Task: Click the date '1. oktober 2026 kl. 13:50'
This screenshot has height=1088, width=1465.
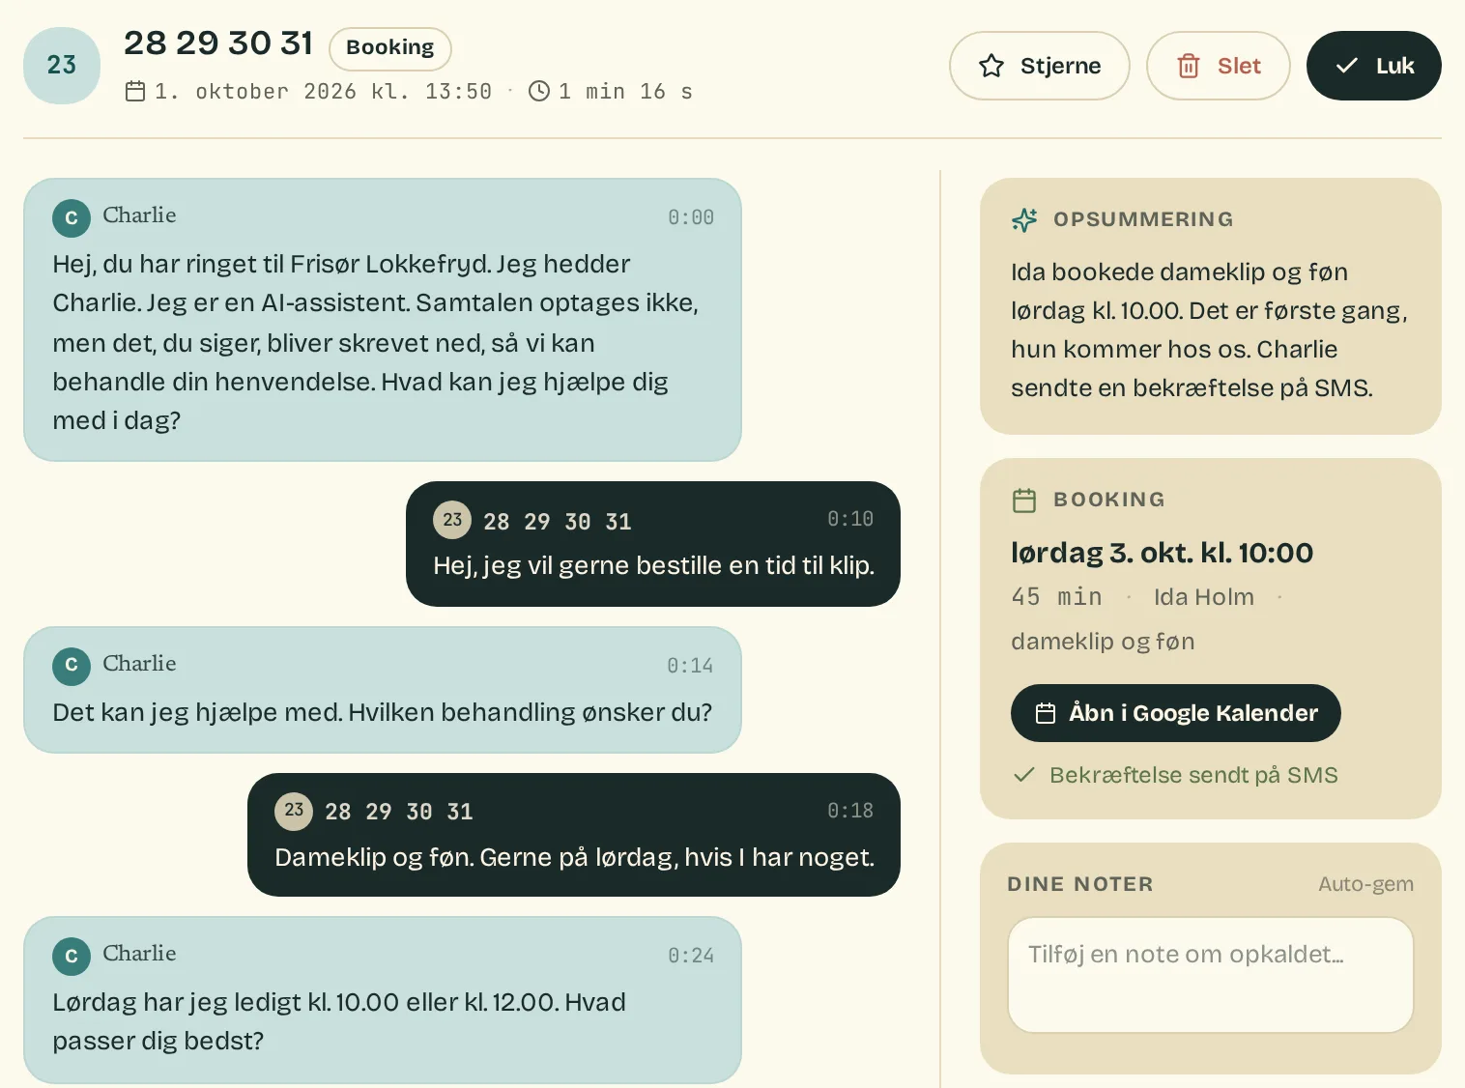Action: pos(324,91)
